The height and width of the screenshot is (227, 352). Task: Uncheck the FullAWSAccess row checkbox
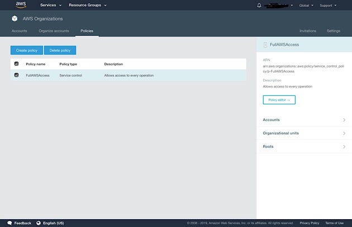point(16,75)
